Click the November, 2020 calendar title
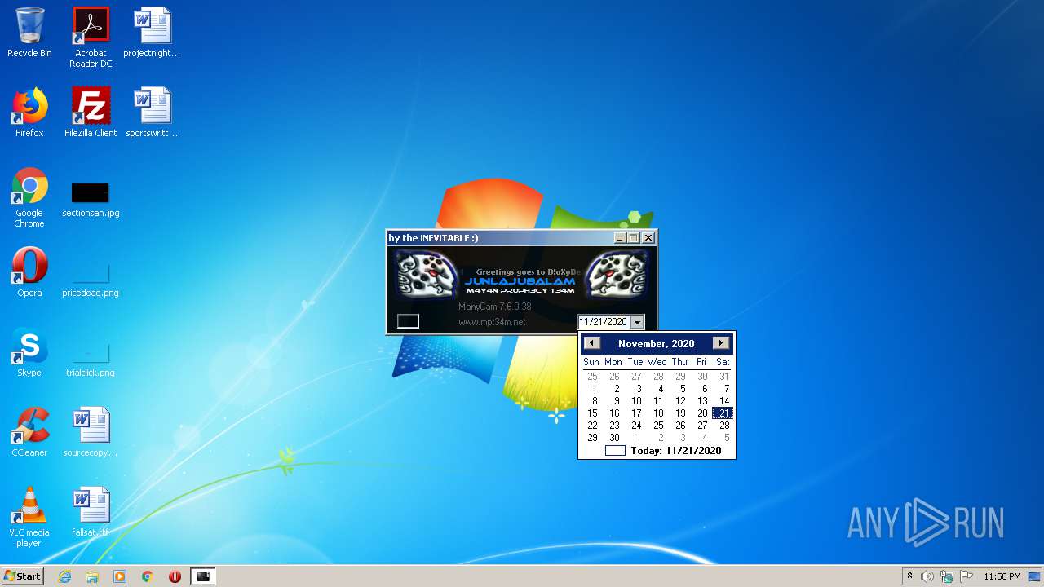The image size is (1044, 587). click(x=657, y=344)
